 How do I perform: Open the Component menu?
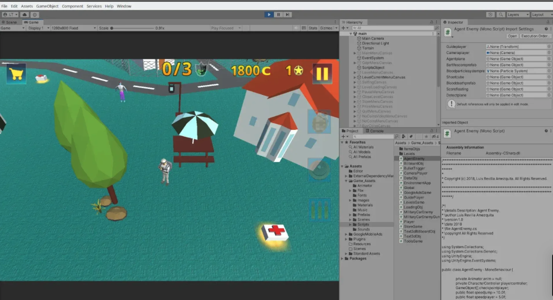(73, 6)
